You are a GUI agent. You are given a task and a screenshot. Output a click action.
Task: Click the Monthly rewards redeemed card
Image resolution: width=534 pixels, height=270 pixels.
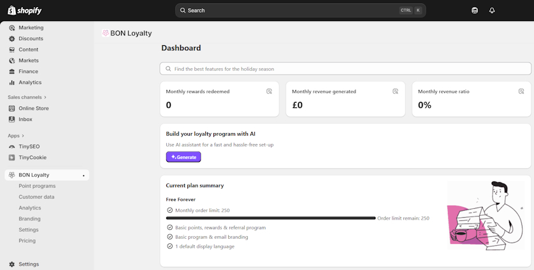219,99
